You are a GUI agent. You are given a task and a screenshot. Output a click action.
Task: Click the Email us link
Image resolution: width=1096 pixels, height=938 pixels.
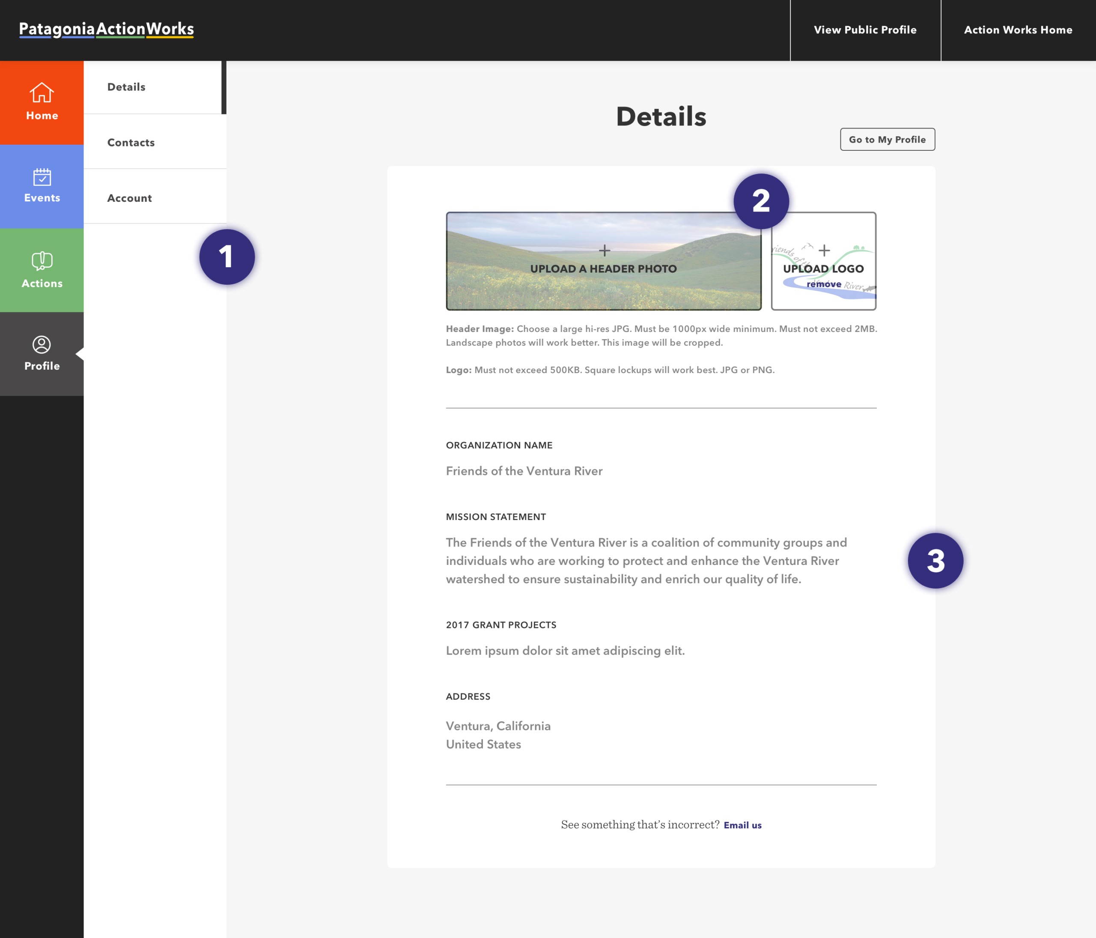742,825
